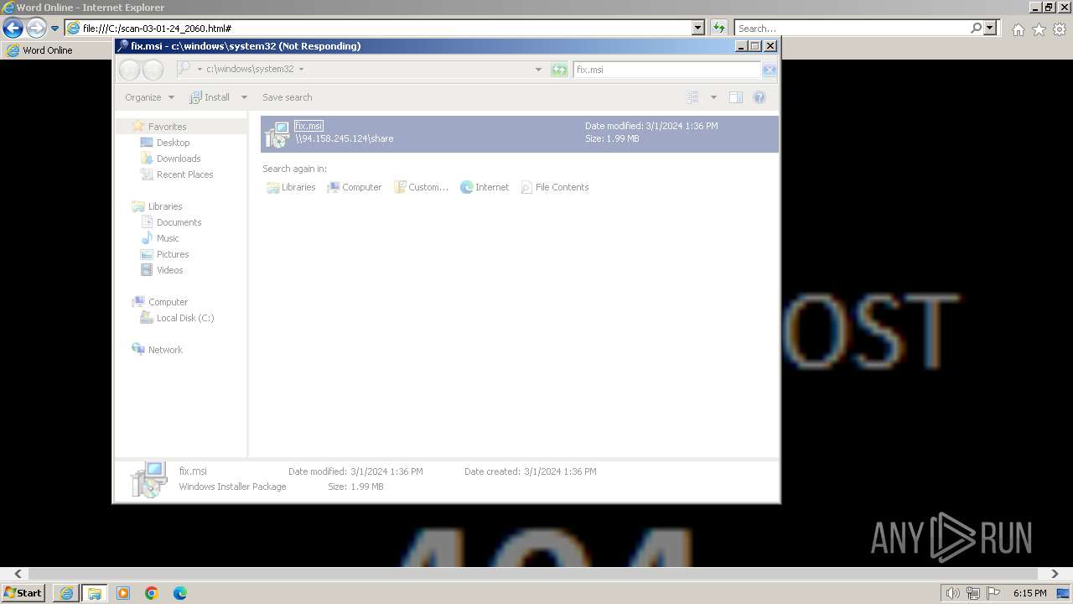Search again in Libraries
This screenshot has width=1073, height=604.
(291, 187)
